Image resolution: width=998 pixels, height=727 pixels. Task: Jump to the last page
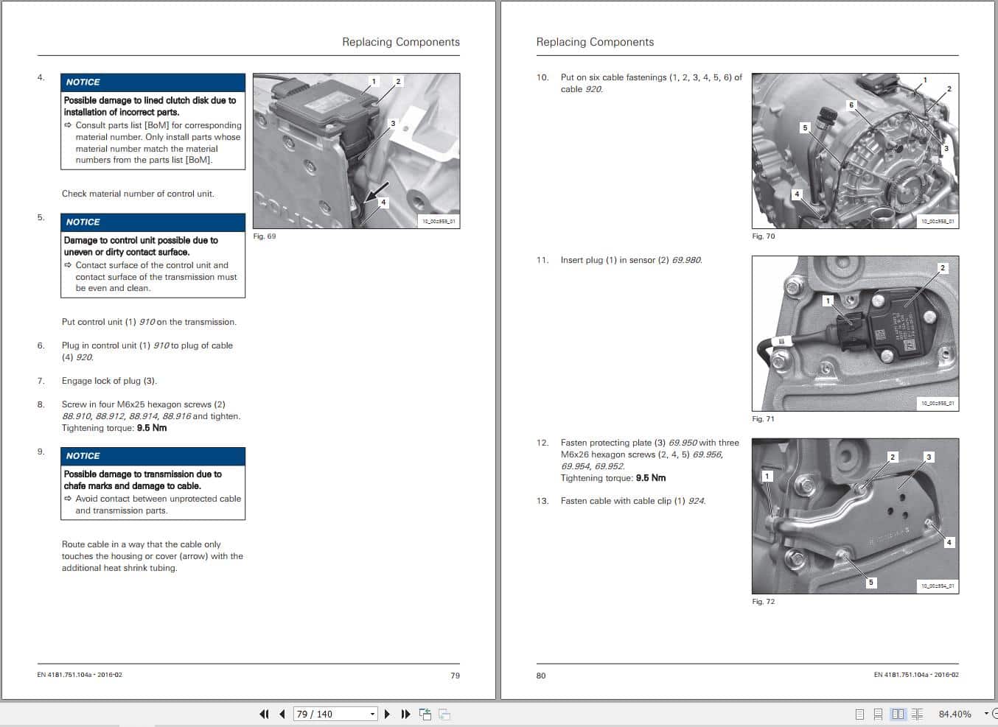click(x=405, y=714)
